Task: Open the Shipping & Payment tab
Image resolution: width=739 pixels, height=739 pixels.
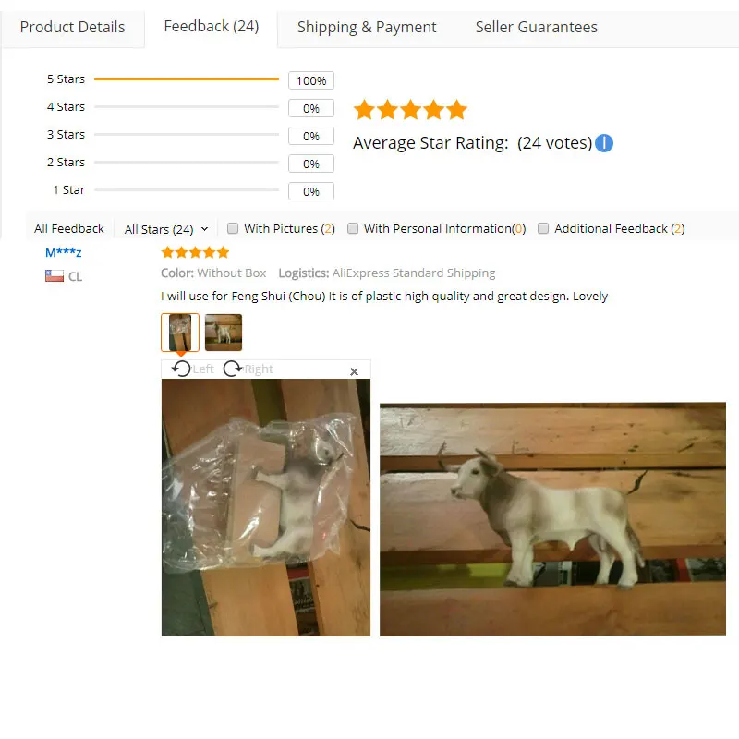Action: [x=367, y=28]
